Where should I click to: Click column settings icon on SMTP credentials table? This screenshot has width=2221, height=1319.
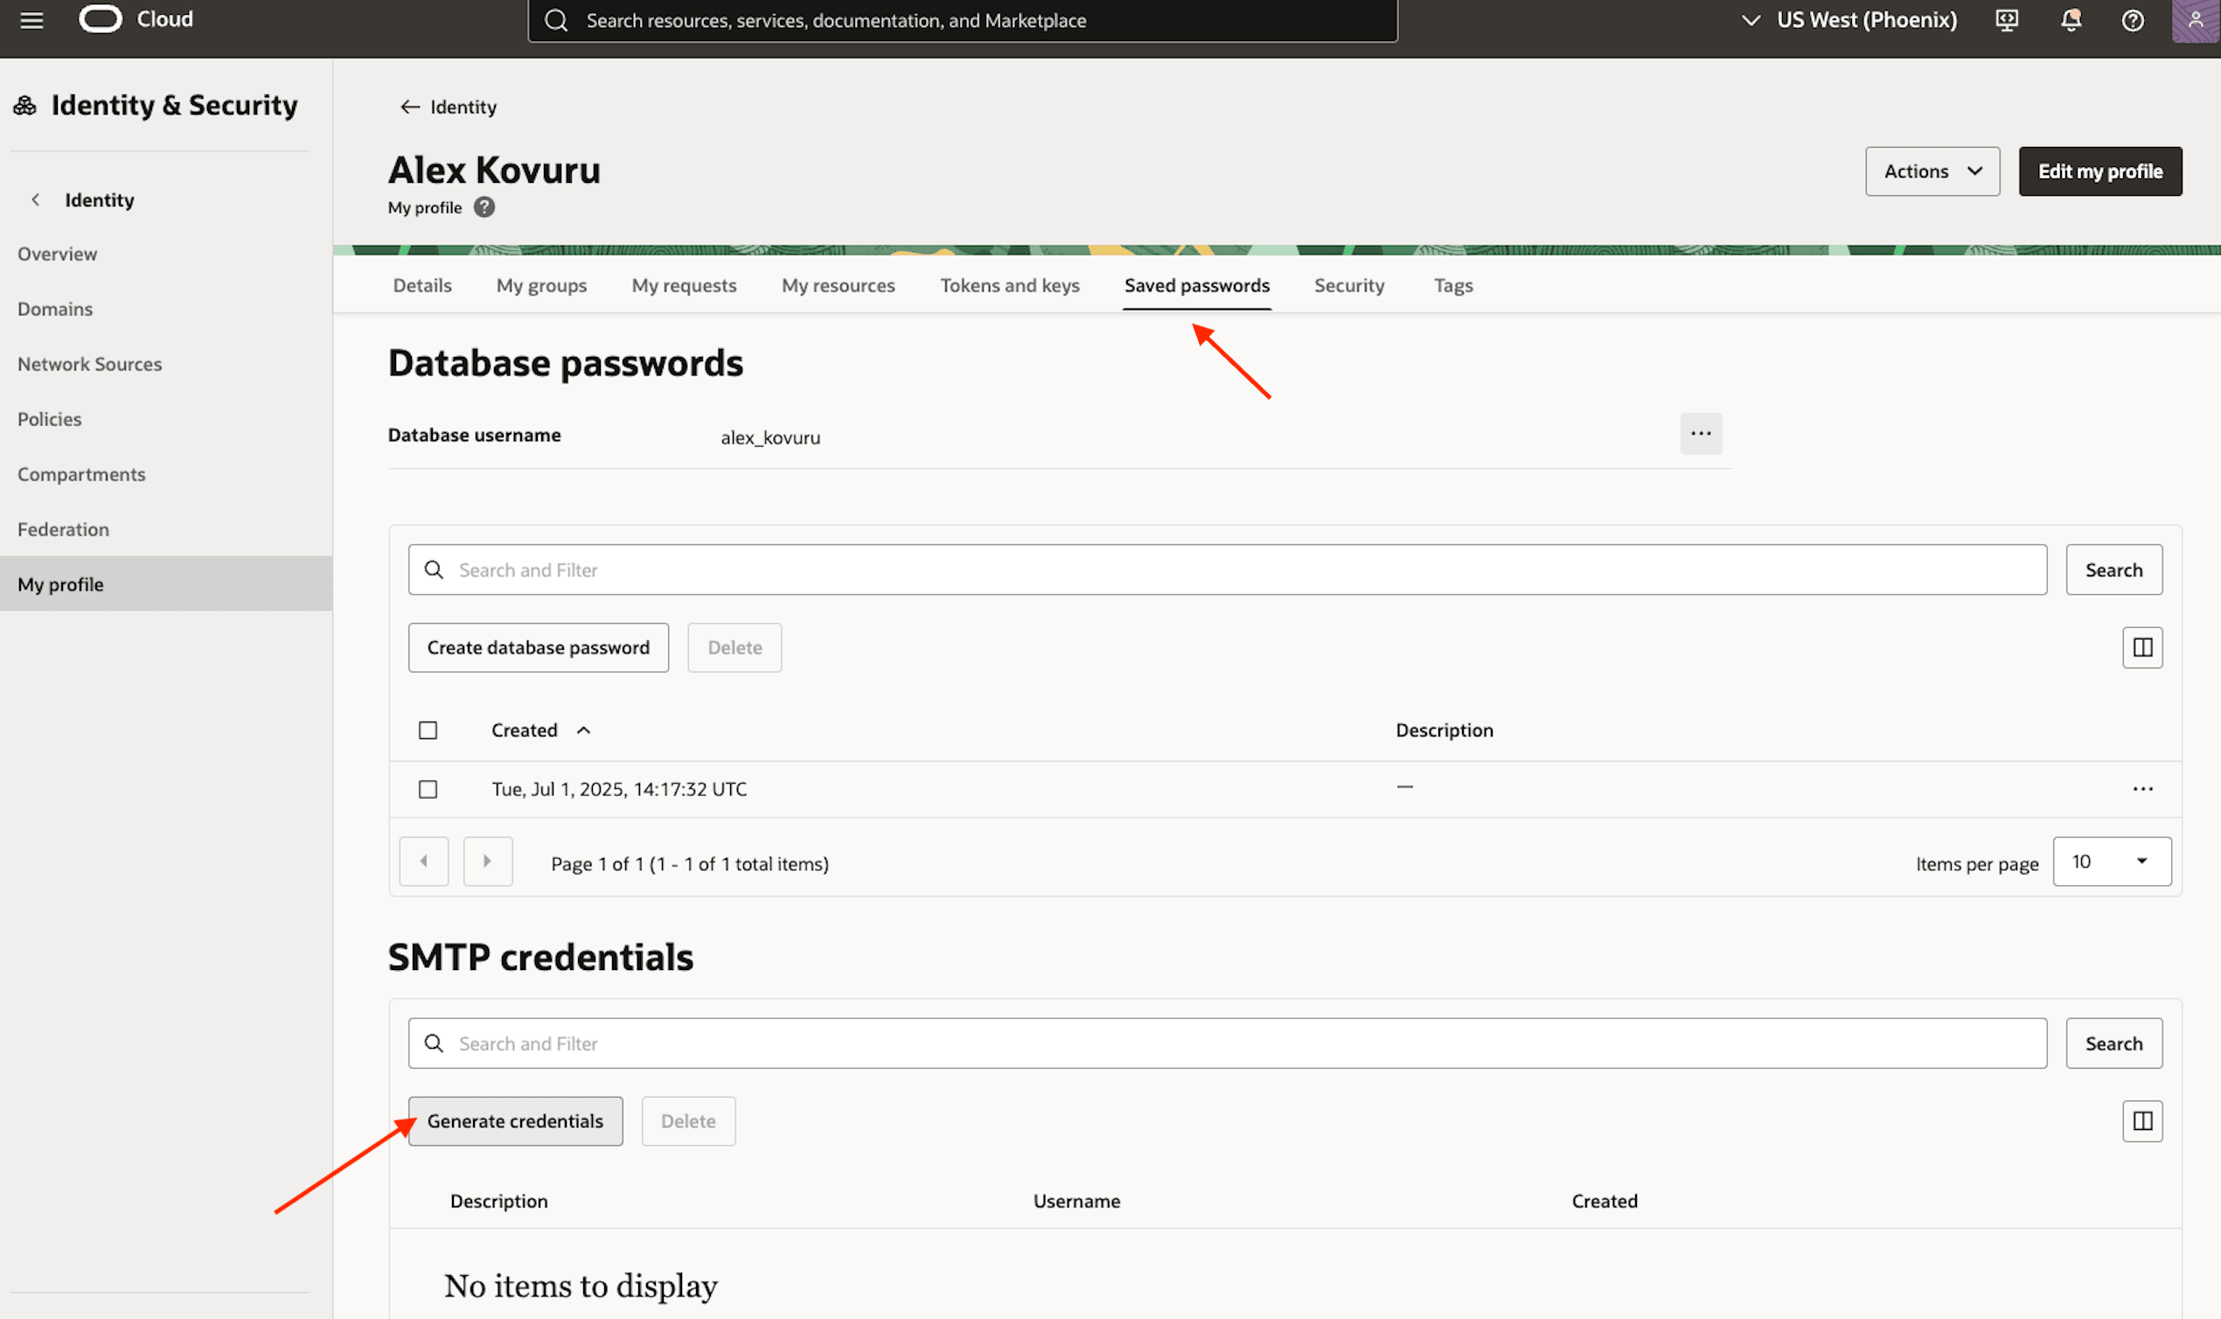coord(2142,1120)
